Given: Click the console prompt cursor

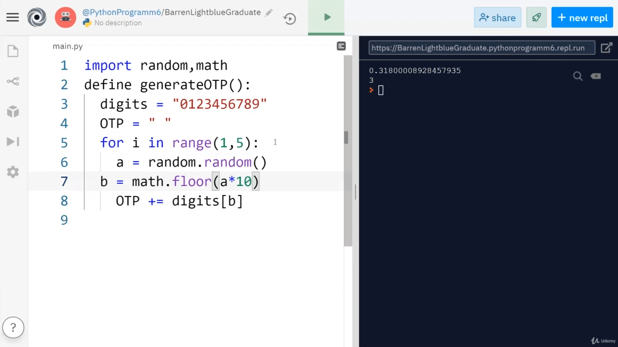Looking at the screenshot, I should pos(381,90).
